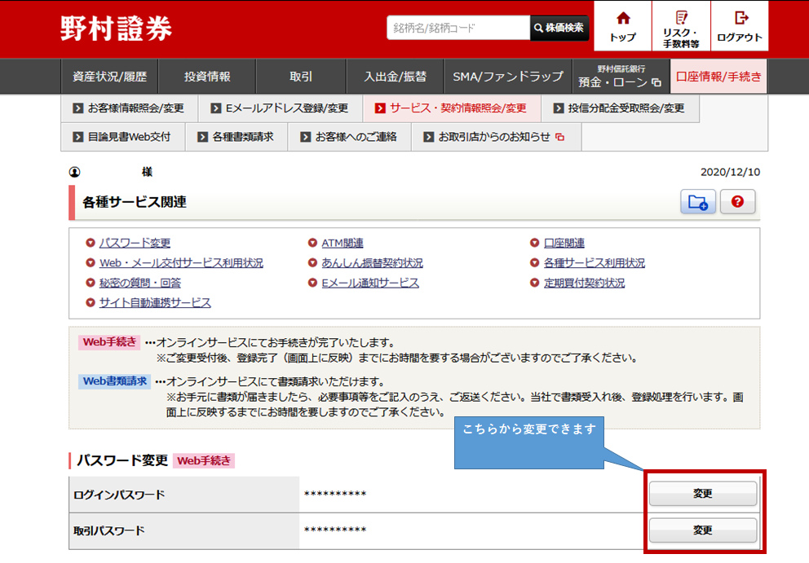The image size is (809, 563).
Task: Click the arrow icon on Eメールアドレス登録/変更
Action: [216, 108]
